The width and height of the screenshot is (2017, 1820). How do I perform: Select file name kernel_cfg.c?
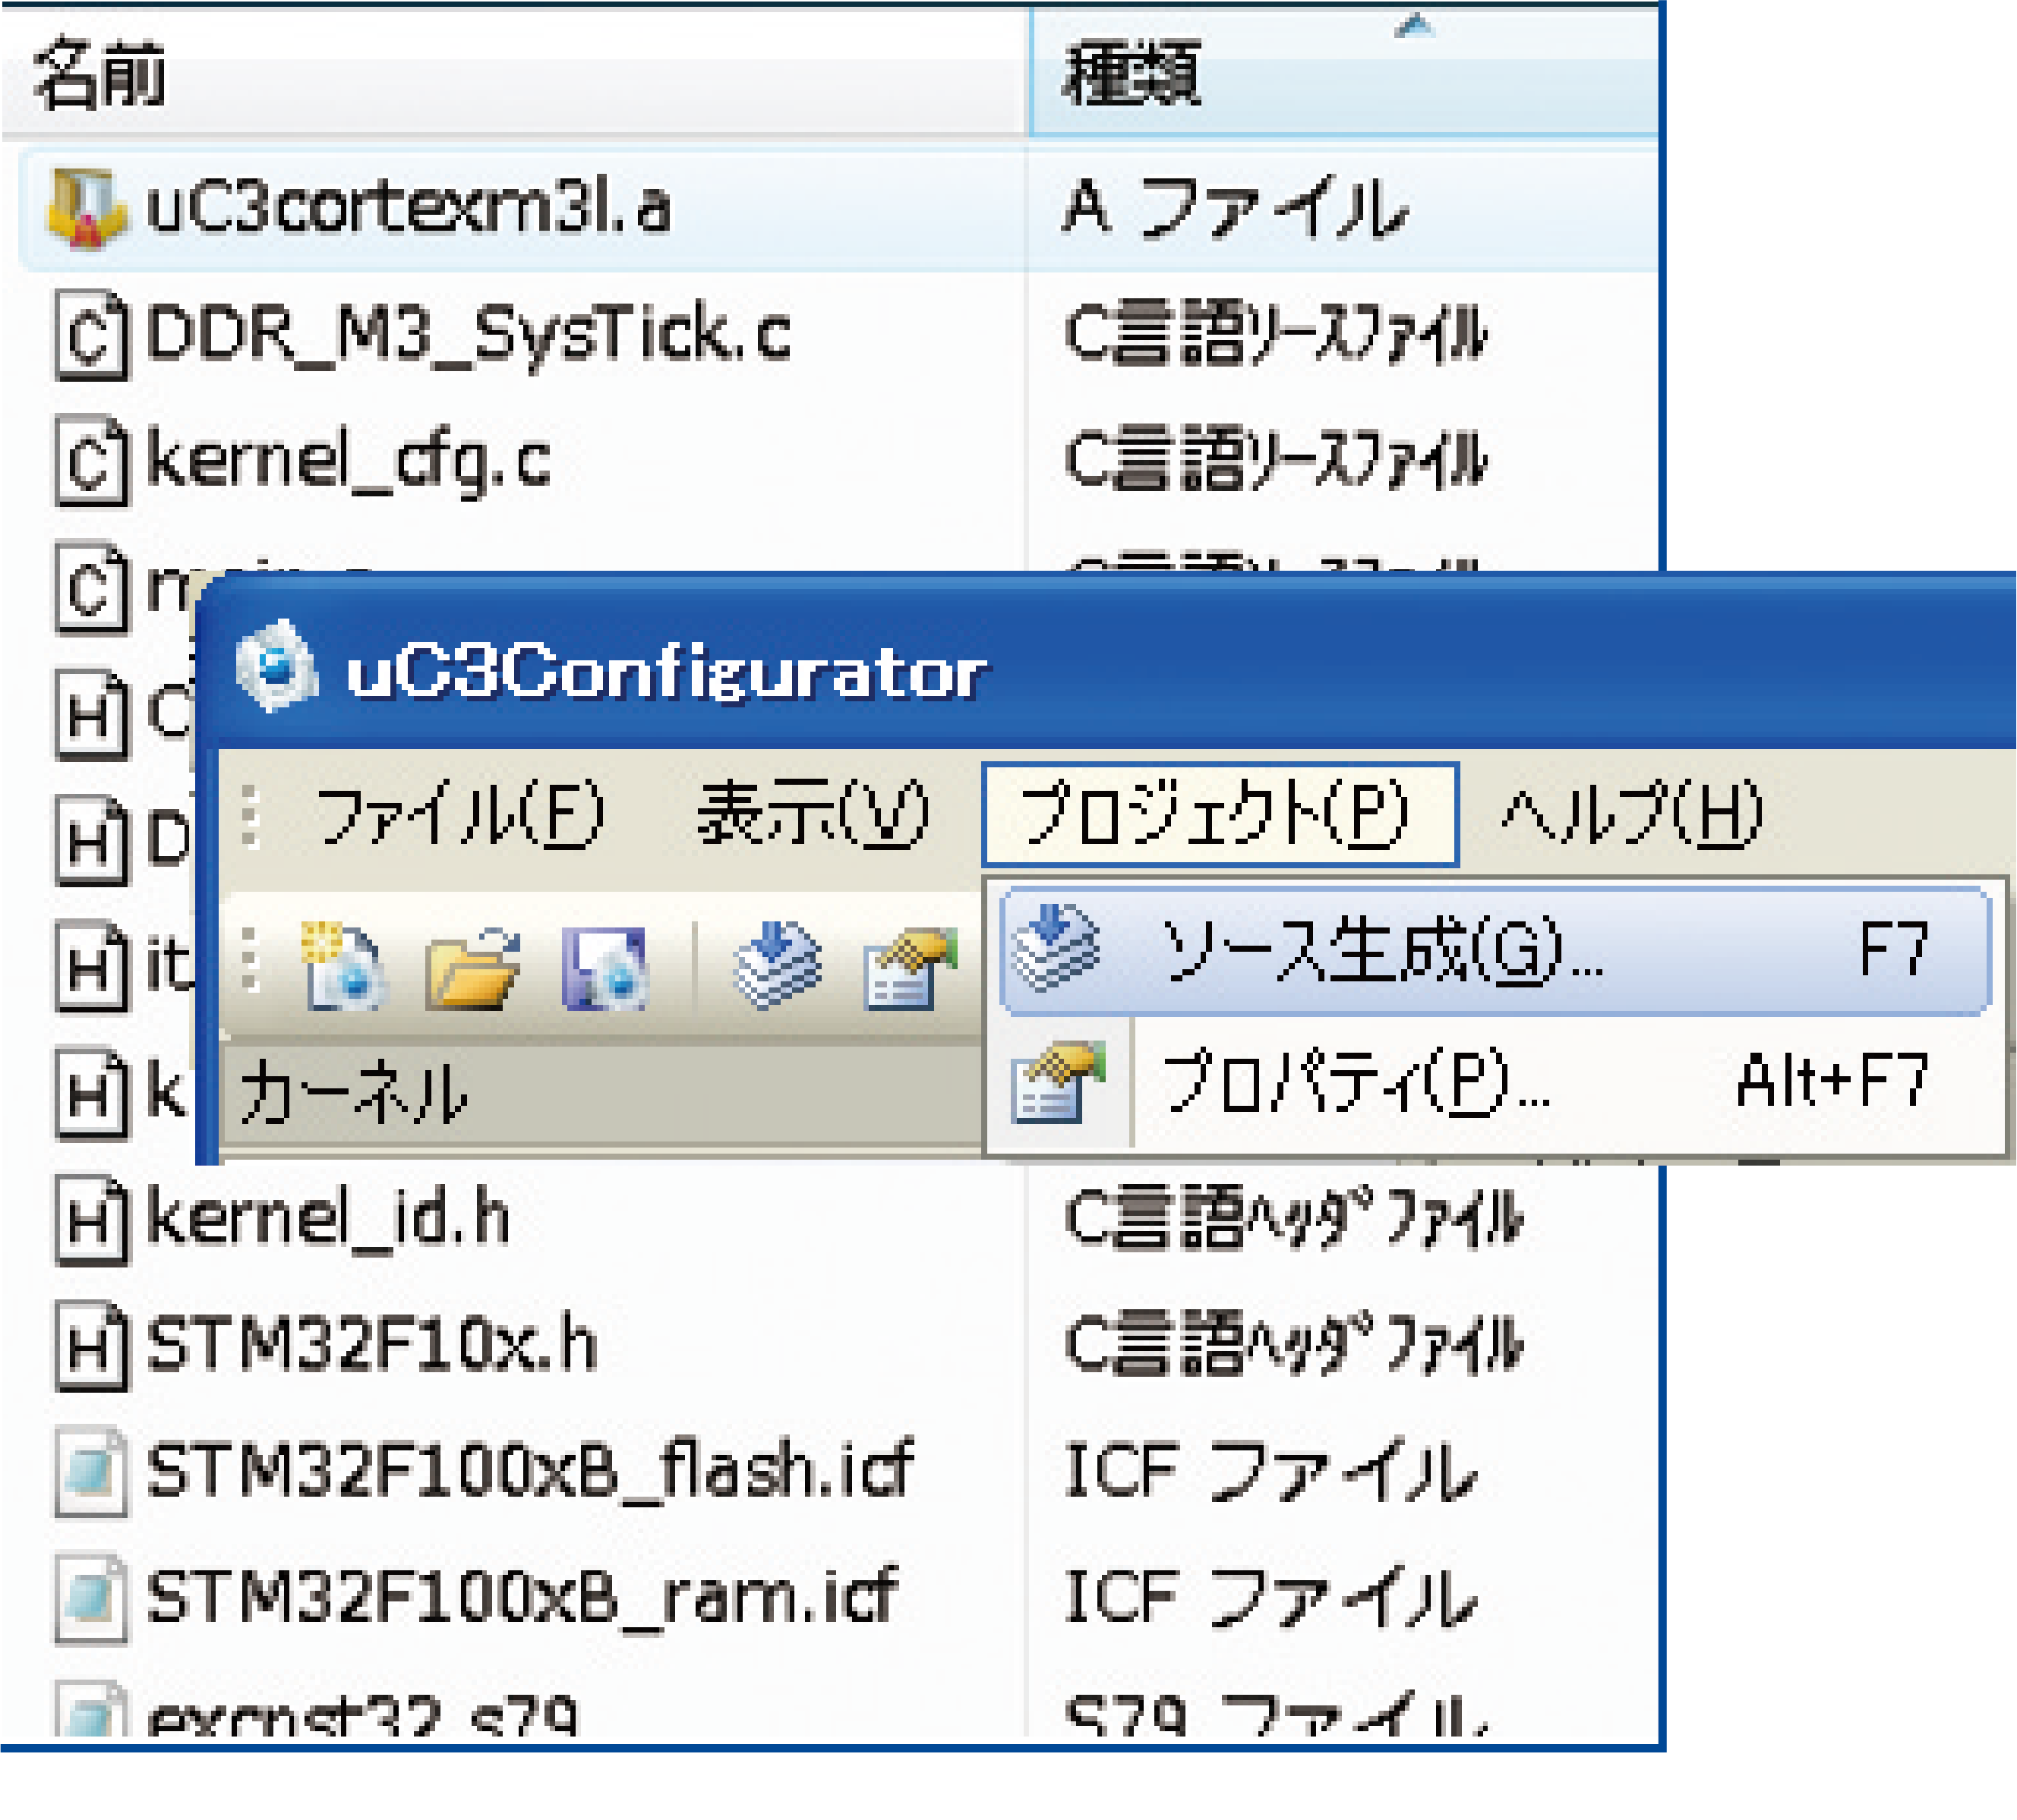coord(348,462)
